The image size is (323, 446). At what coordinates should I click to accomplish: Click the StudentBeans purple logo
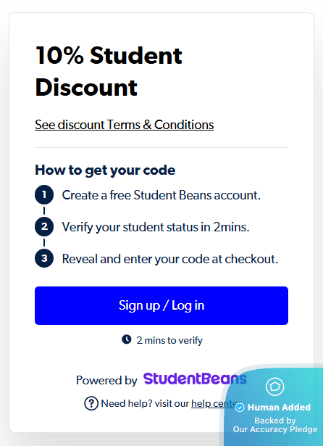pyautogui.click(x=195, y=379)
